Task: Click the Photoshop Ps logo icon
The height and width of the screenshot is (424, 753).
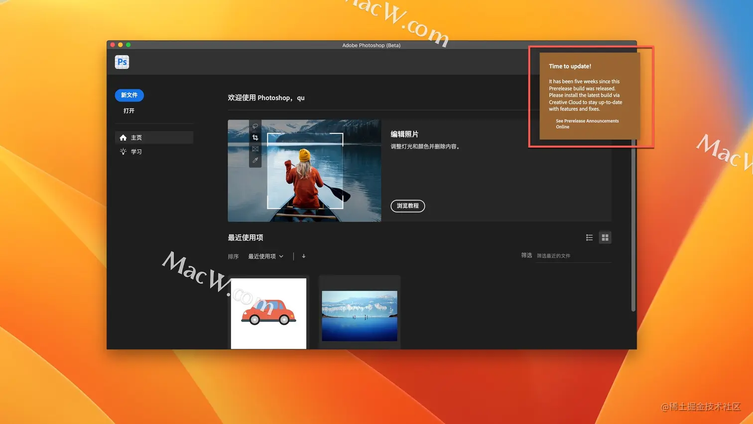Action: 122,62
